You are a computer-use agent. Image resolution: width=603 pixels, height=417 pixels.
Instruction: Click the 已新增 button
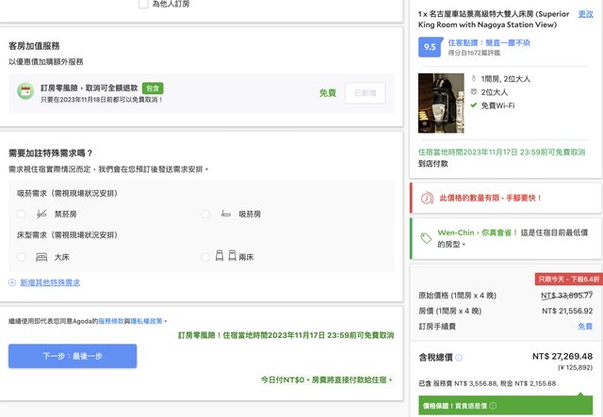pyautogui.click(x=365, y=93)
